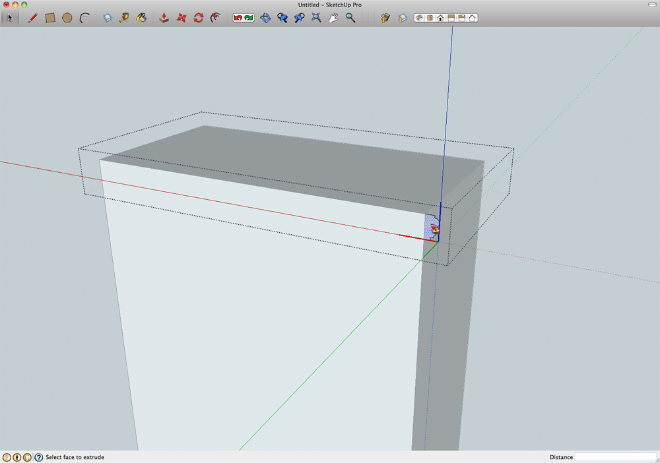Activate the Rectangle drawing tool
The height and width of the screenshot is (463, 660).
tap(50, 18)
